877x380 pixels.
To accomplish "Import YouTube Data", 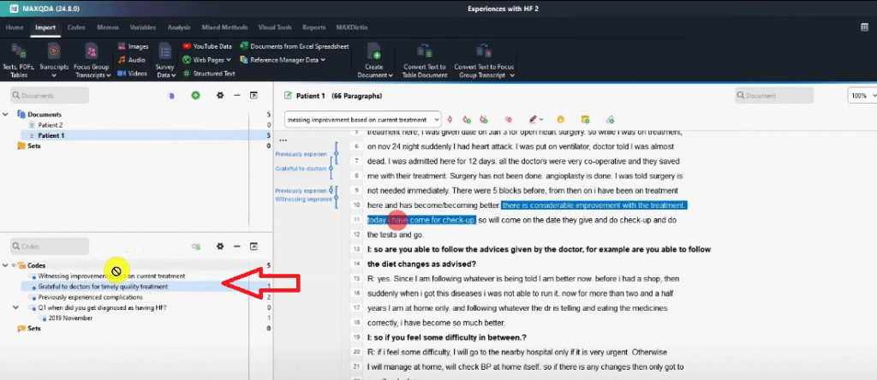I will point(207,46).
